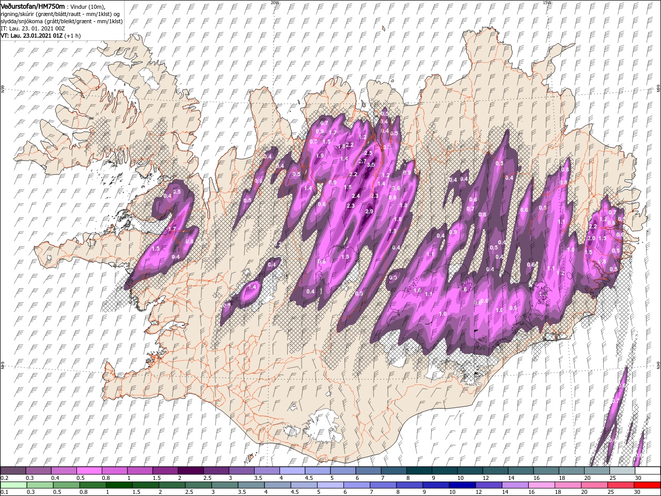Pick lower legend swatch between 6 and 7
661x496 pixels.
click(x=356, y=485)
